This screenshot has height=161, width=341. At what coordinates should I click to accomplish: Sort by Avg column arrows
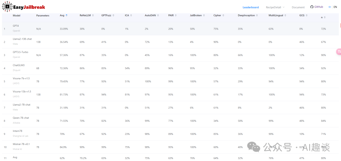(67, 15)
